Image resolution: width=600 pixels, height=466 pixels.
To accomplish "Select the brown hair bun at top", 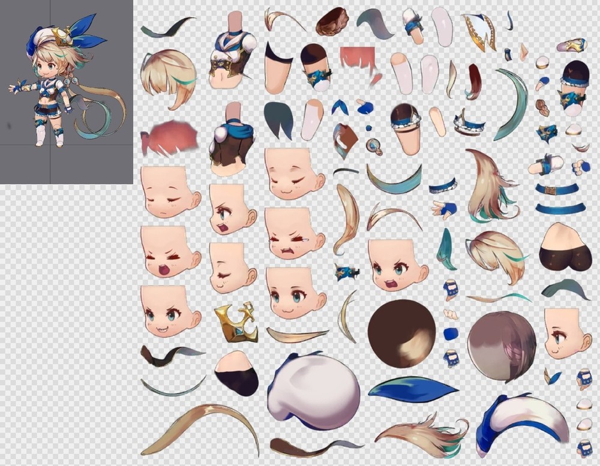I will (x=333, y=22).
